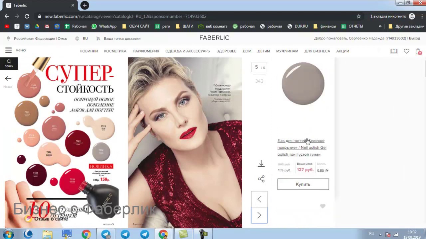Open ОДЕЖДА И АКСЕССУАРЫ menu item
426x239 pixels.
(188, 51)
